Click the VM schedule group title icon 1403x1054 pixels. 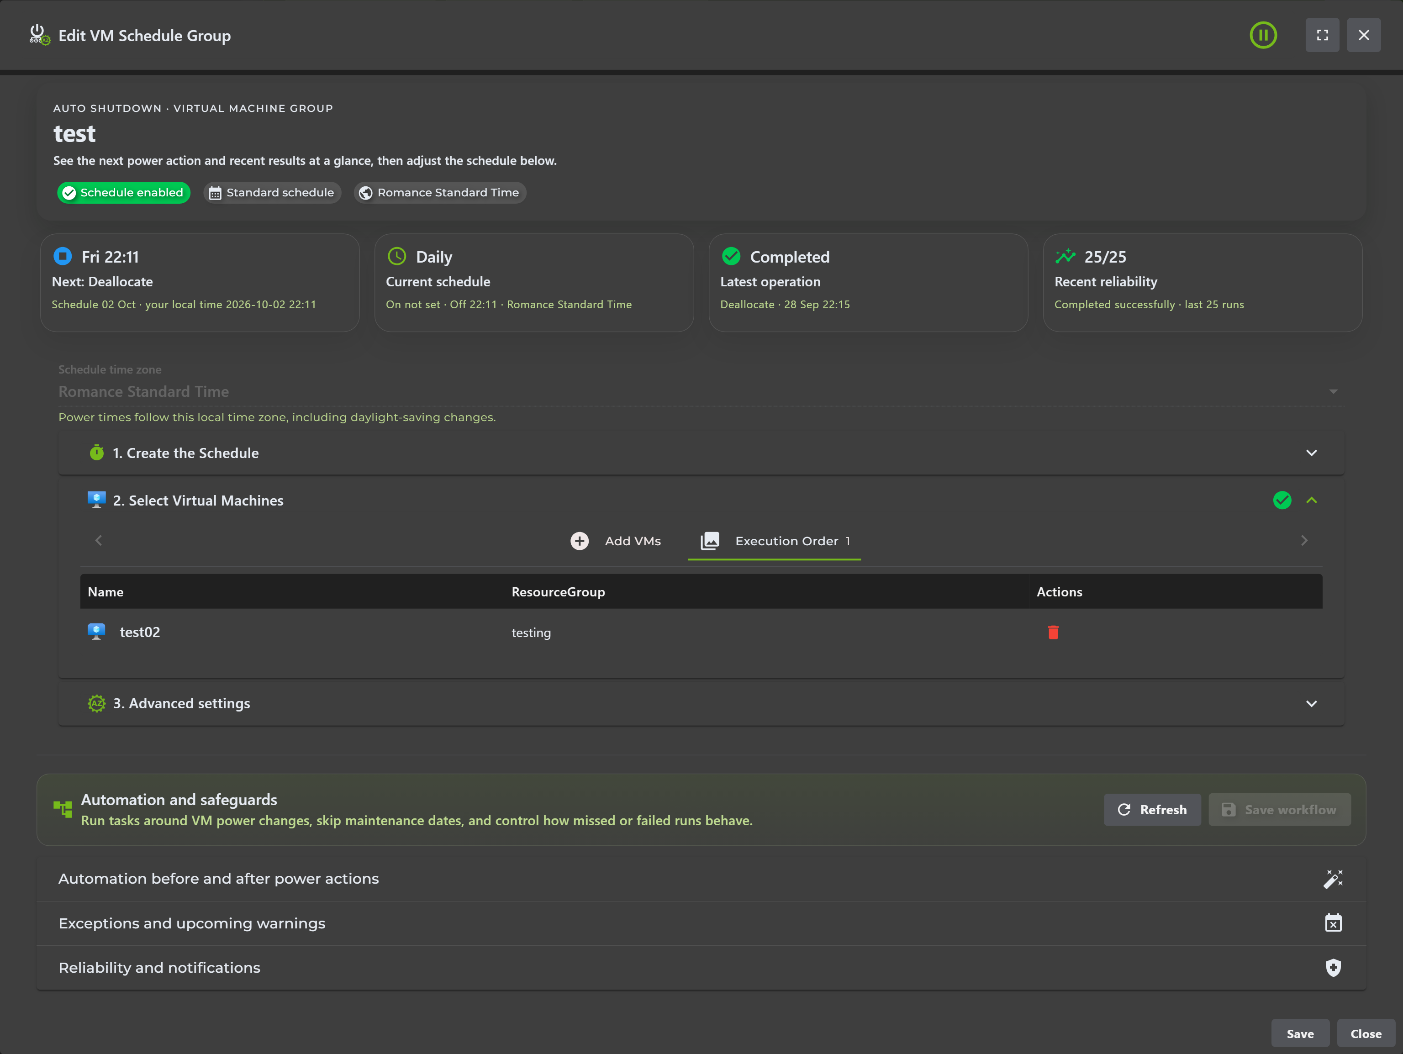pyautogui.click(x=39, y=35)
